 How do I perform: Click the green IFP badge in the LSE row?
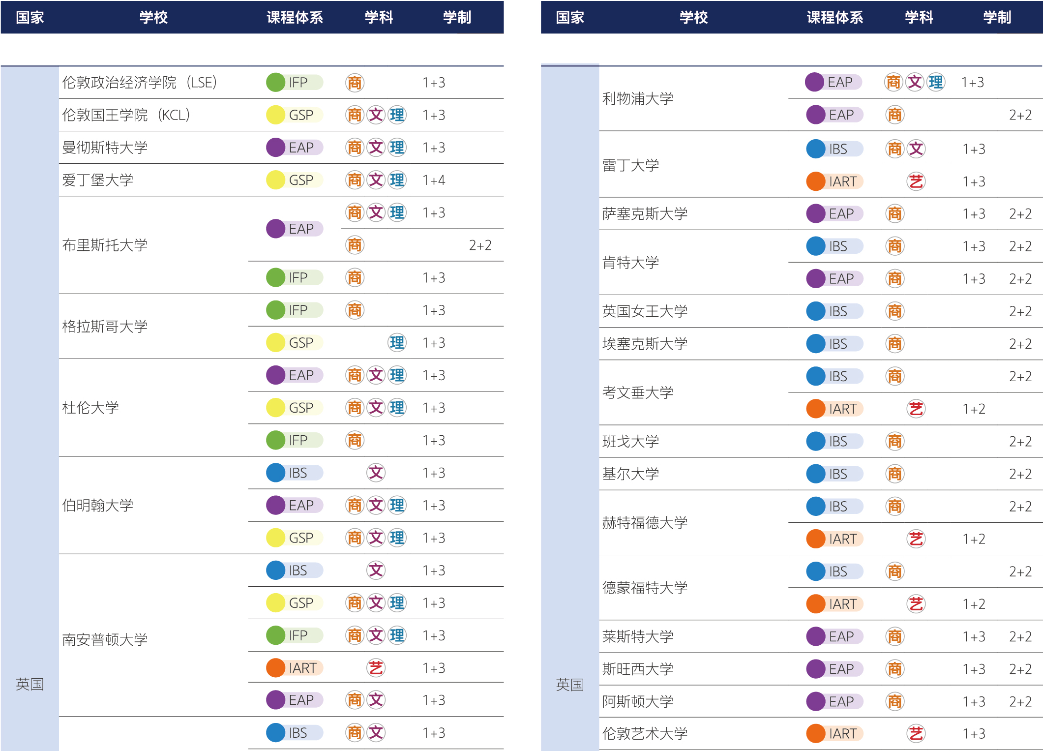(295, 82)
